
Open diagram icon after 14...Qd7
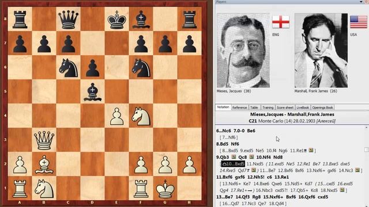tap(254, 170)
